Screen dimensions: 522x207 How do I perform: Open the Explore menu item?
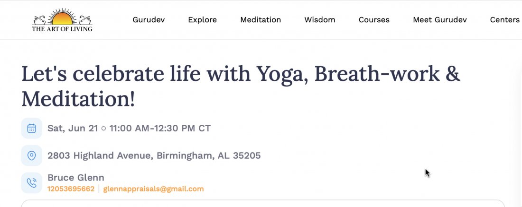(x=202, y=20)
